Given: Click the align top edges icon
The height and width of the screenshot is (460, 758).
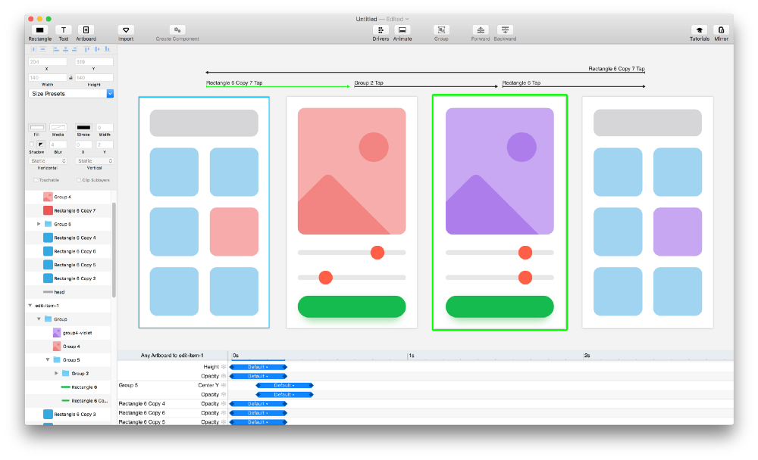Looking at the screenshot, I should [x=87, y=49].
